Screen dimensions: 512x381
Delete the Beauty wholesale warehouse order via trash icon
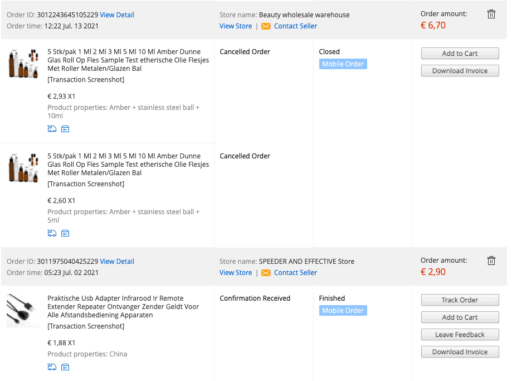pos(491,13)
